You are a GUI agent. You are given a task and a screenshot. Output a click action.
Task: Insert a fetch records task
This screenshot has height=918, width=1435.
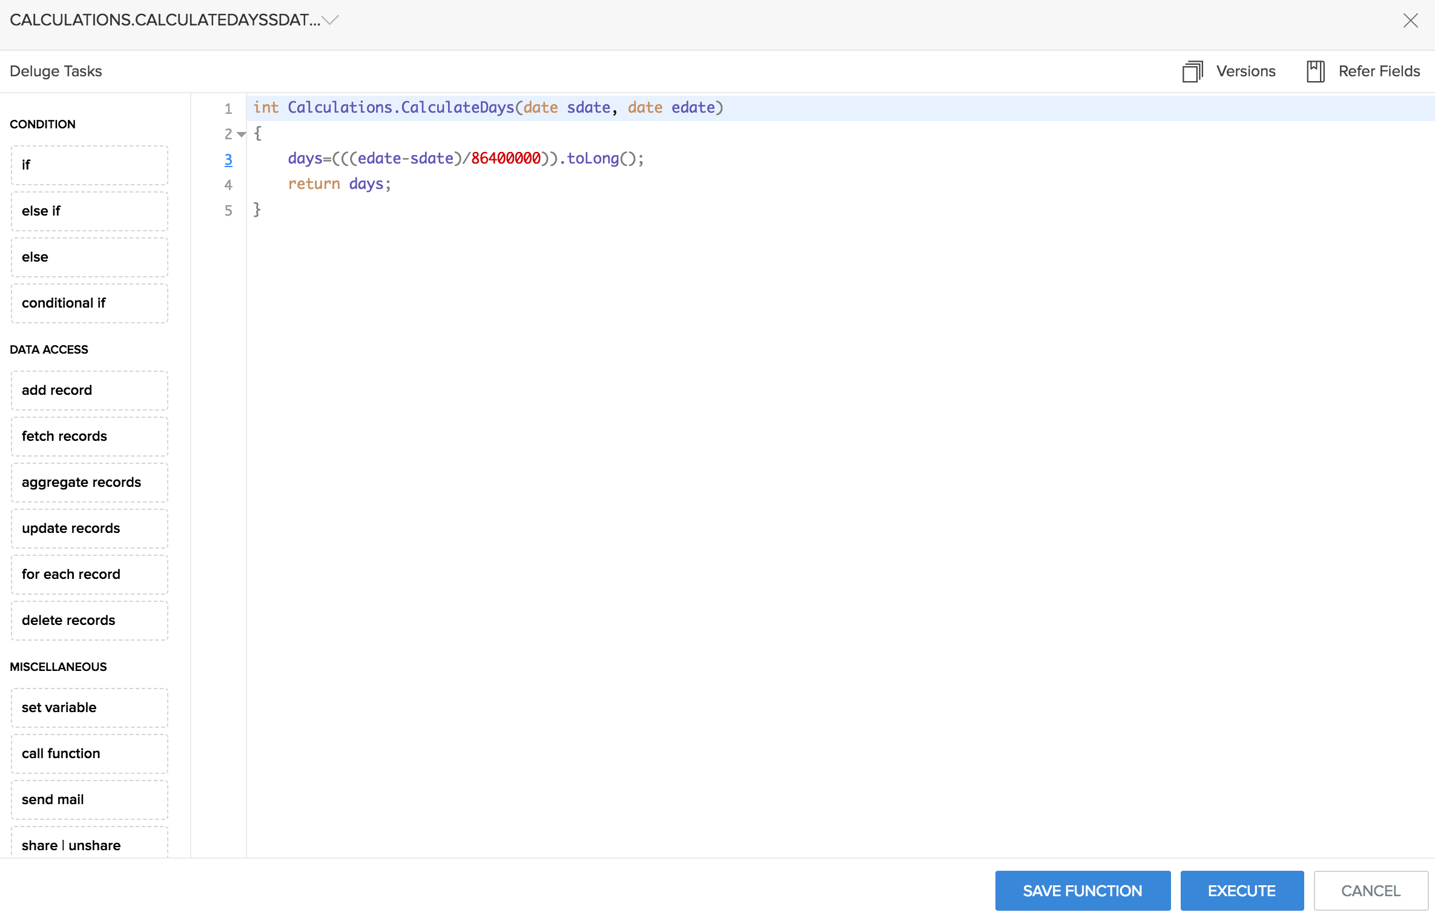tap(88, 436)
